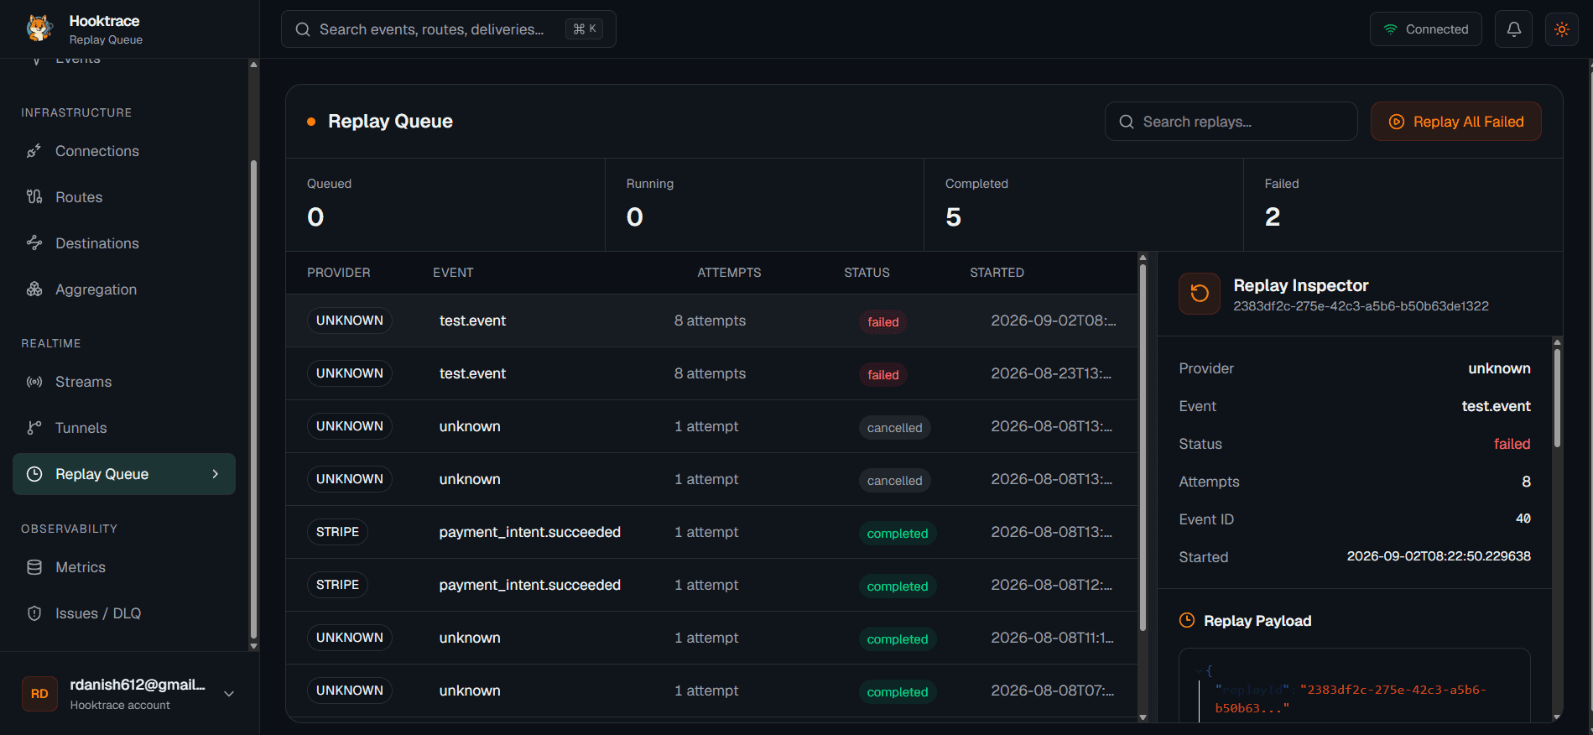Click the Streams broadcast icon
Viewport: 1593px width, 735px height.
[x=34, y=382]
